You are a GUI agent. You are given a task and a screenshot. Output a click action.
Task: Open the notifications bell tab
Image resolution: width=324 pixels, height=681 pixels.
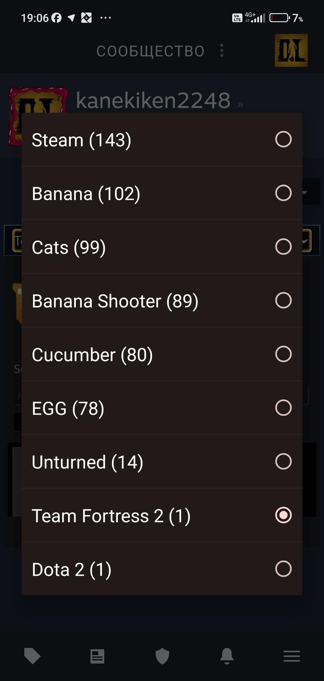coord(227,656)
